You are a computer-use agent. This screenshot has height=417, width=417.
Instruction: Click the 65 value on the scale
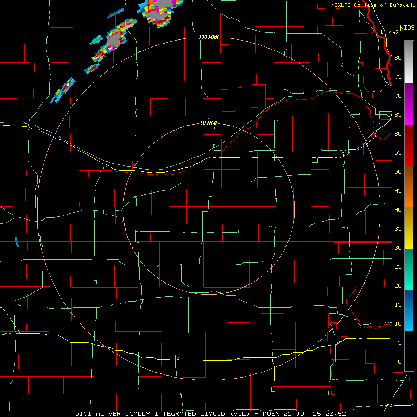398,114
